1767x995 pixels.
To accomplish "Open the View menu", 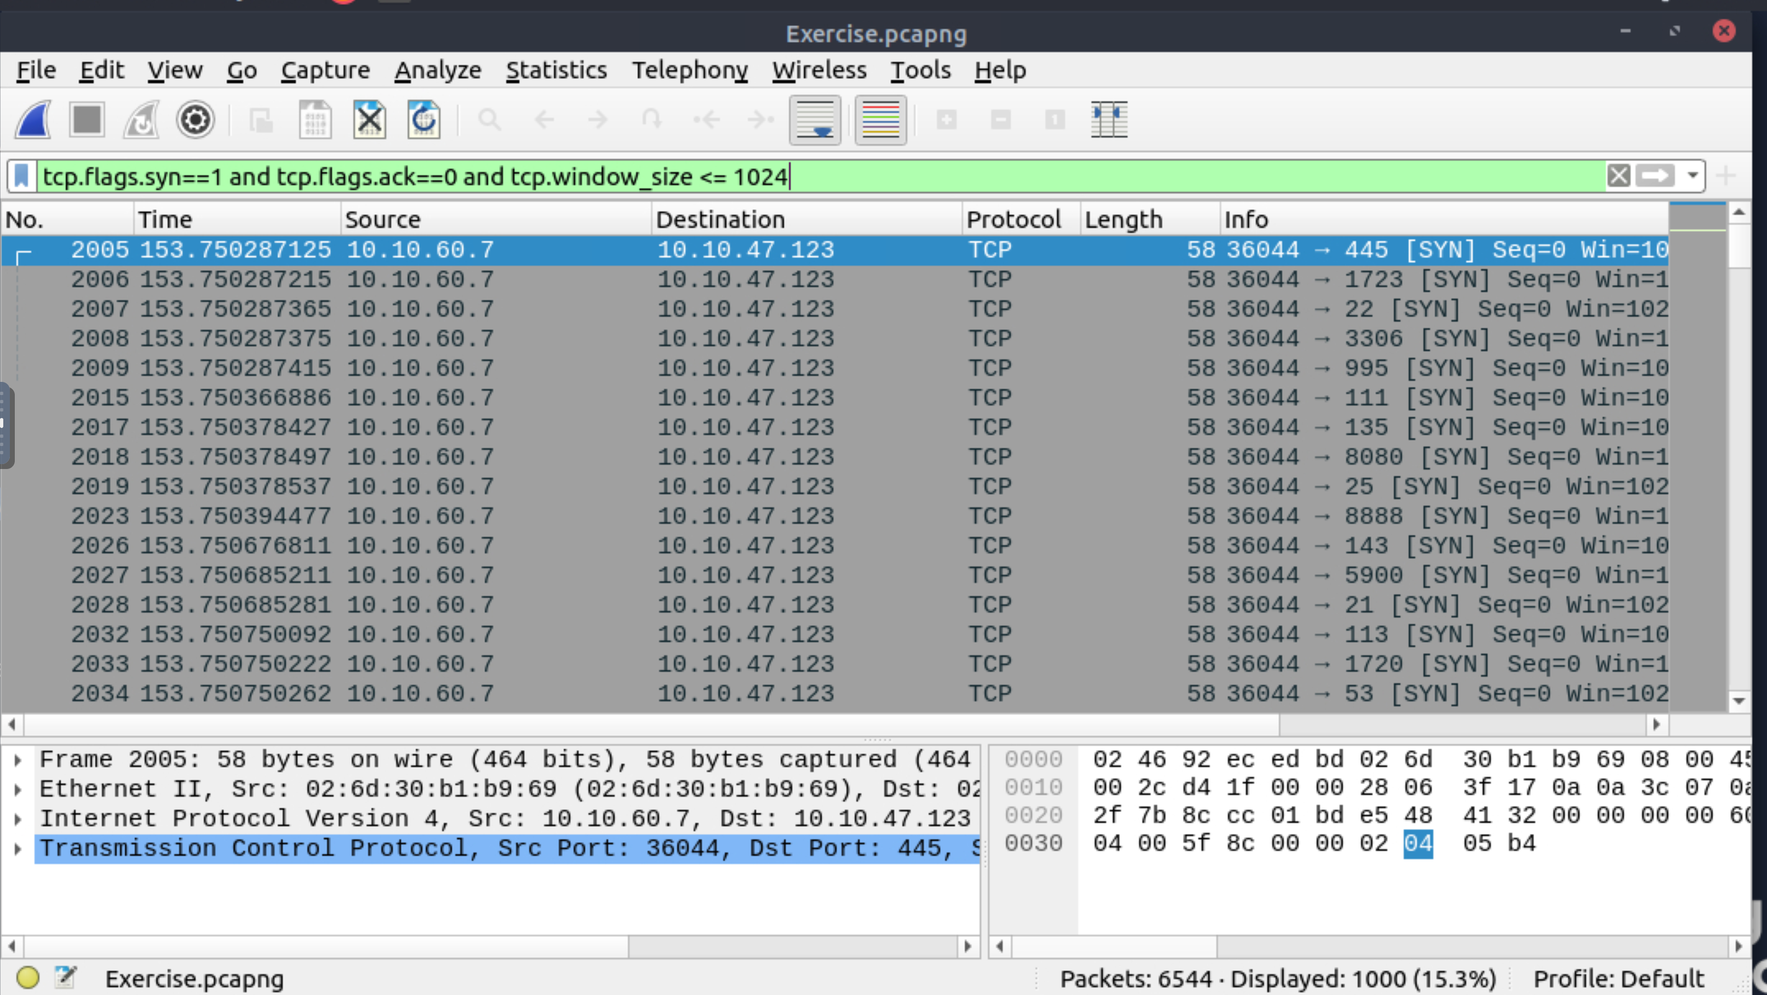I will pyautogui.click(x=175, y=70).
